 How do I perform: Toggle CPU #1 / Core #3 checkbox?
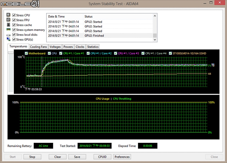pos(115,53)
